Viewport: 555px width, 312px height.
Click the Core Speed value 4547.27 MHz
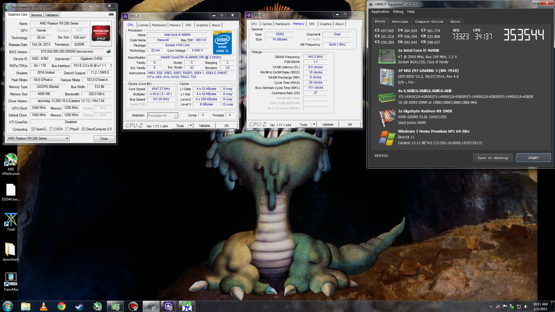pyautogui.click(x=161, y=89)
